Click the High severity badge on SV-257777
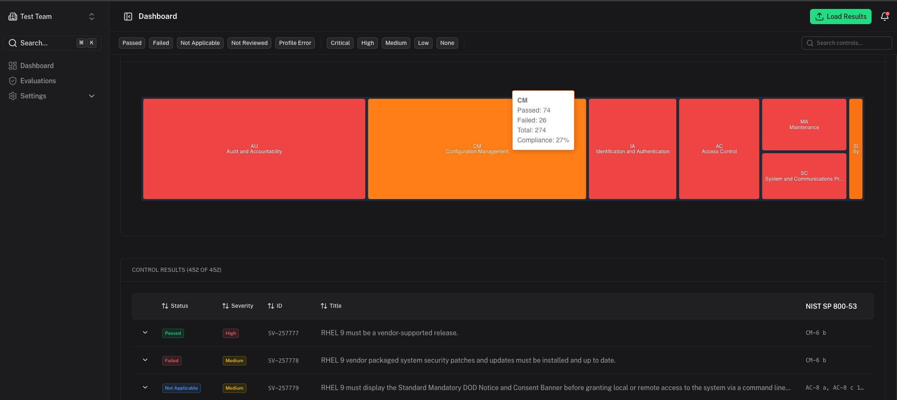Viewport: 897px width, 400px height. (x=231, y=333)
